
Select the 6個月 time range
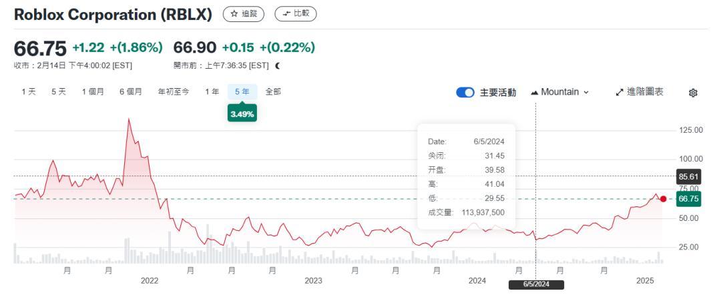click(x=131, y=92)
